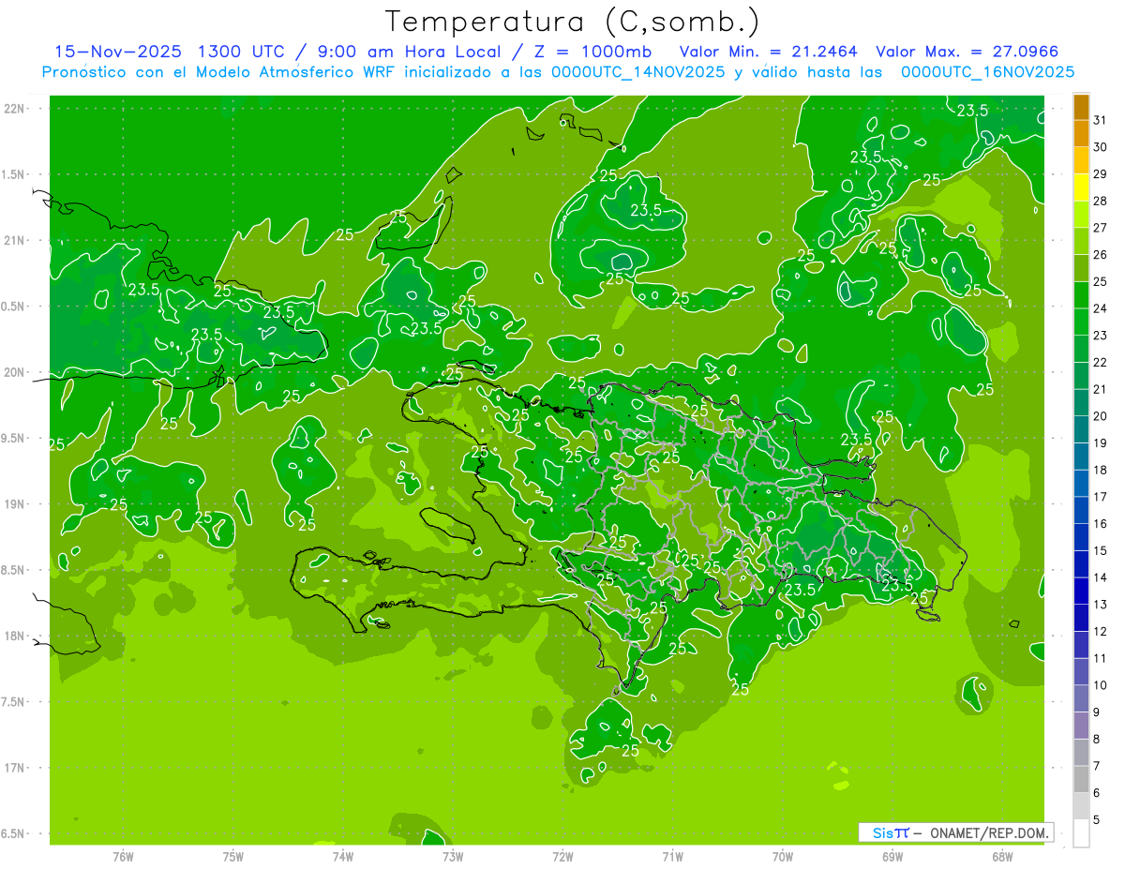Click the '71W' longitude label
The image size is (1125, 869).
[672, 856]
